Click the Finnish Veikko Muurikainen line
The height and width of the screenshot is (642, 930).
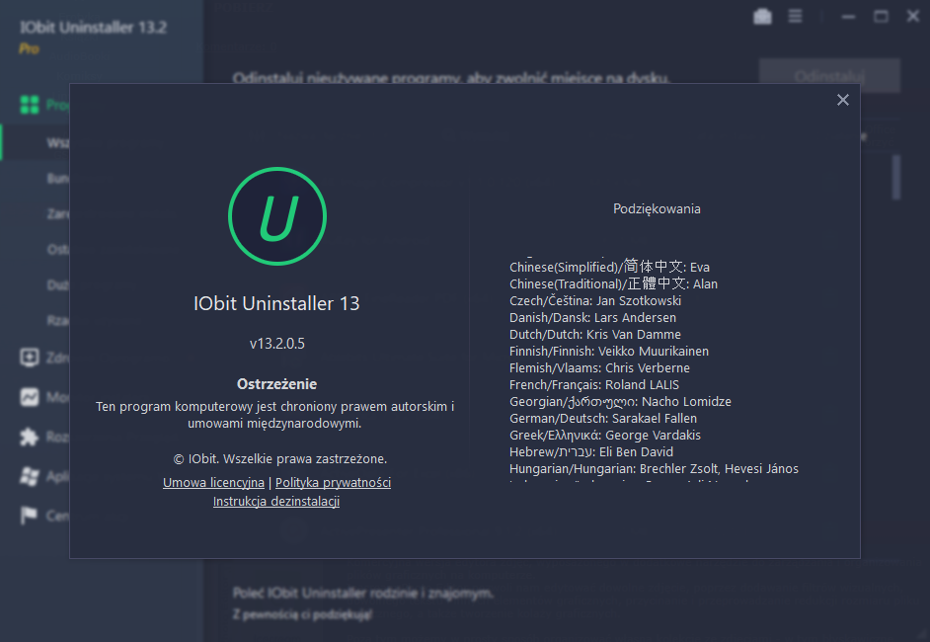click(x=609, y=352)
